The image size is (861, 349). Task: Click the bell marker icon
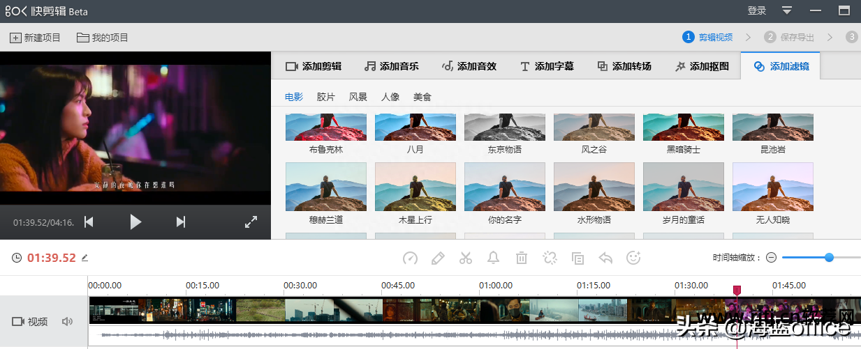pos(494,258)
